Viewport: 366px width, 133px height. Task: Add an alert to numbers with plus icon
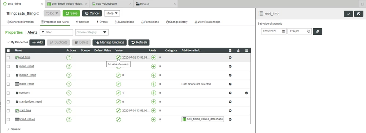(154, 93)
